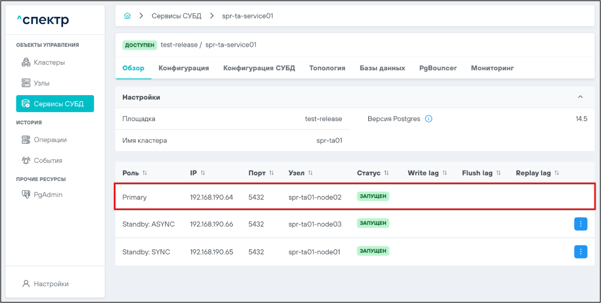
Task: Sort table by Роль column
Action: pos(145,173)
